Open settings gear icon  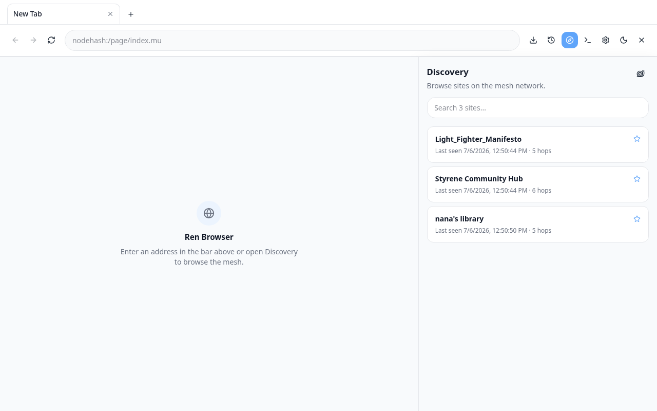click(x=606, y=40)
